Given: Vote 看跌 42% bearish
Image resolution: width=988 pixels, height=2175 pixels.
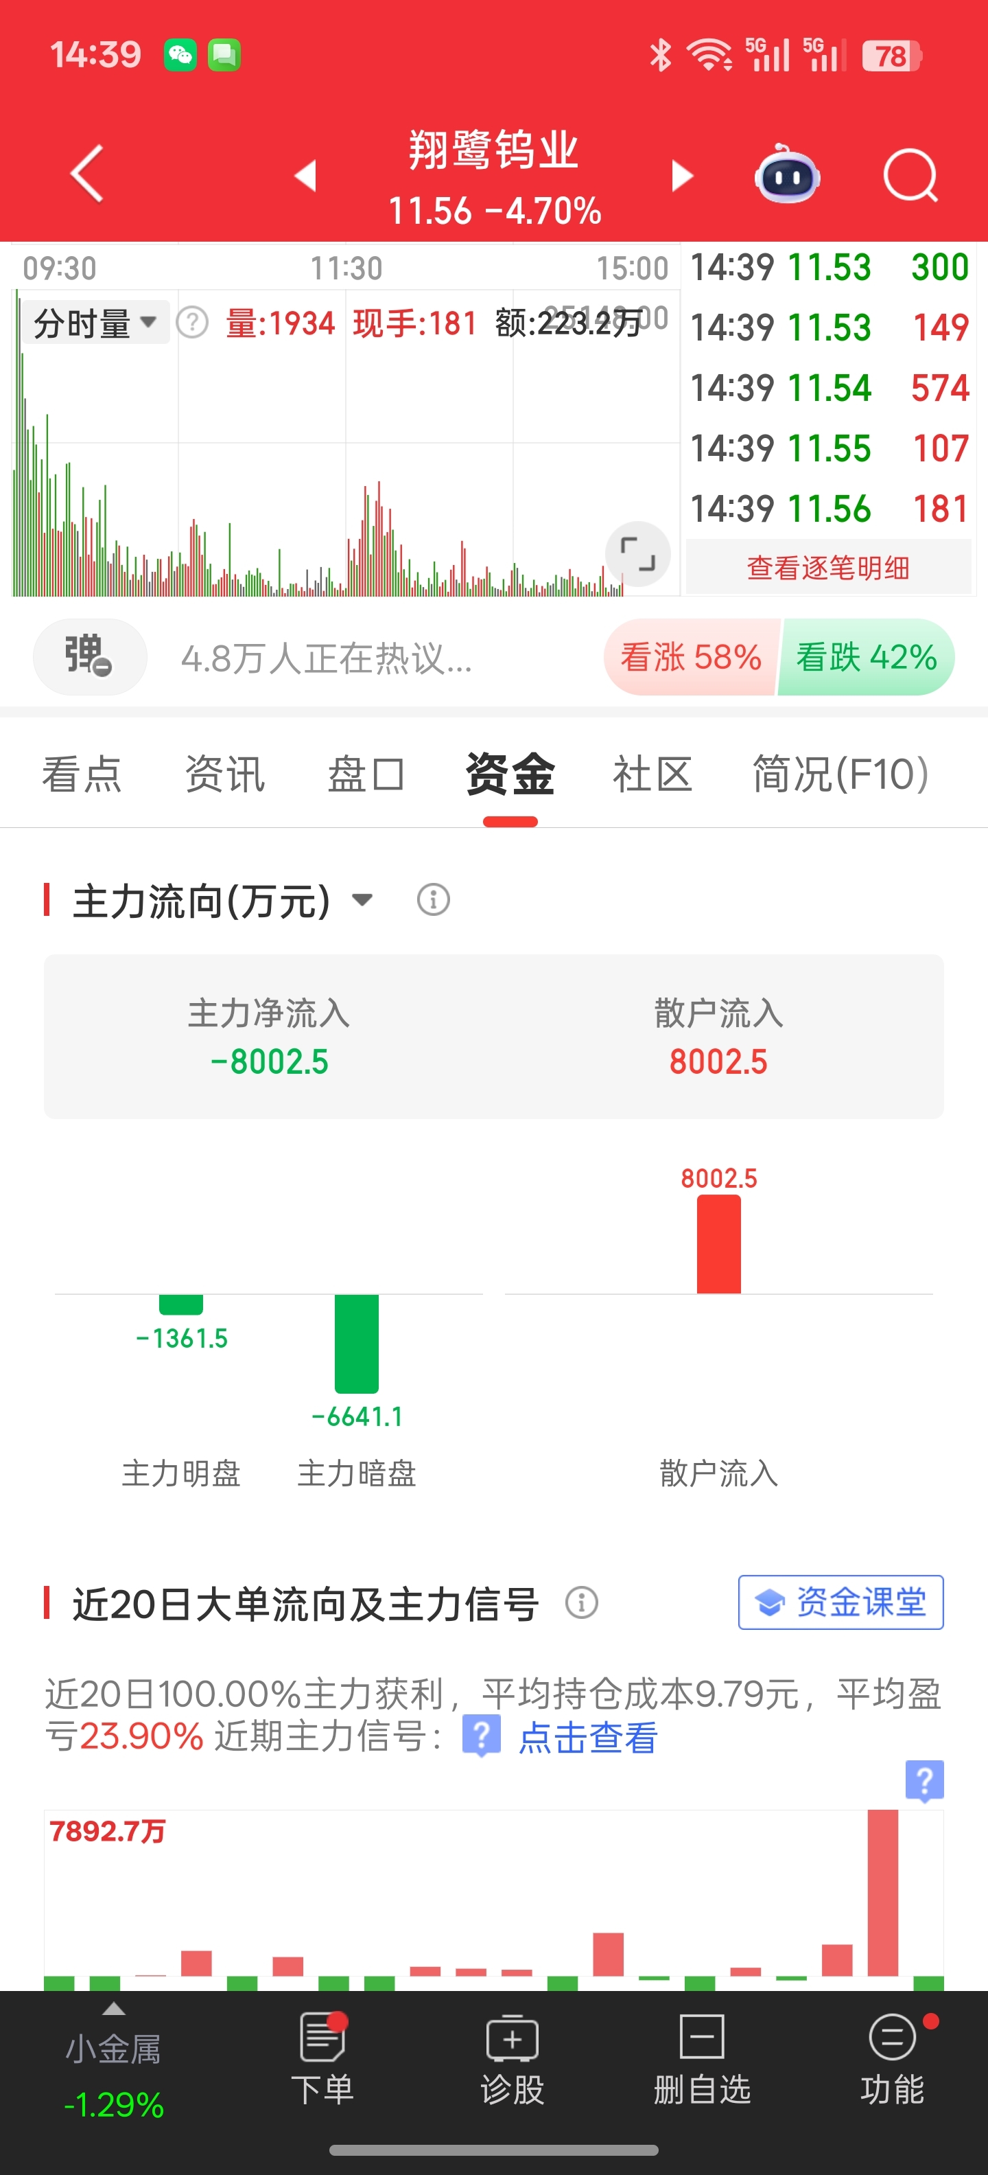Looking at the screenshot, I should click(867, 657).
